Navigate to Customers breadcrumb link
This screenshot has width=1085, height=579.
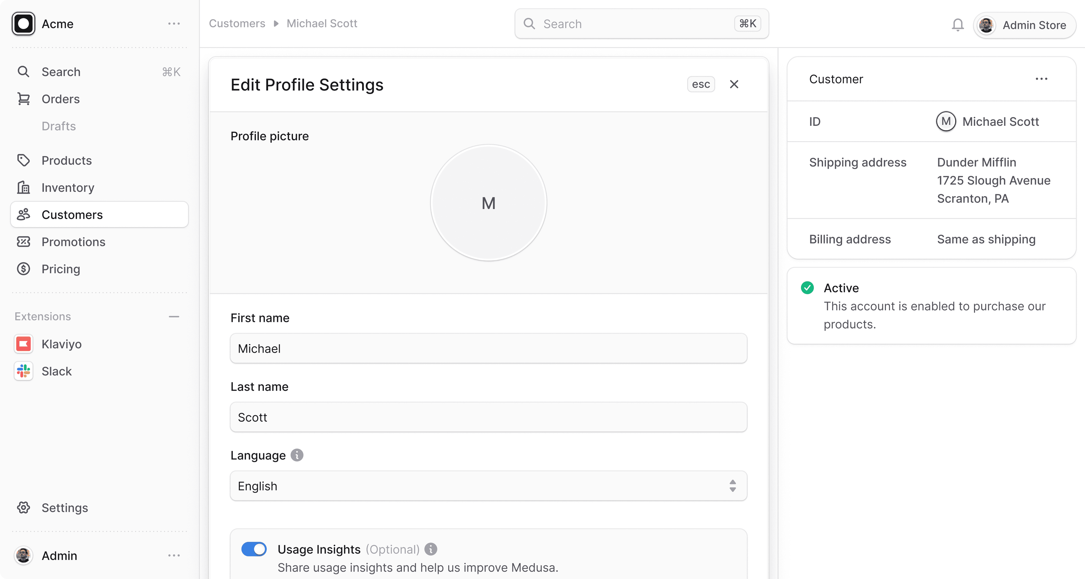coord(237,24)
